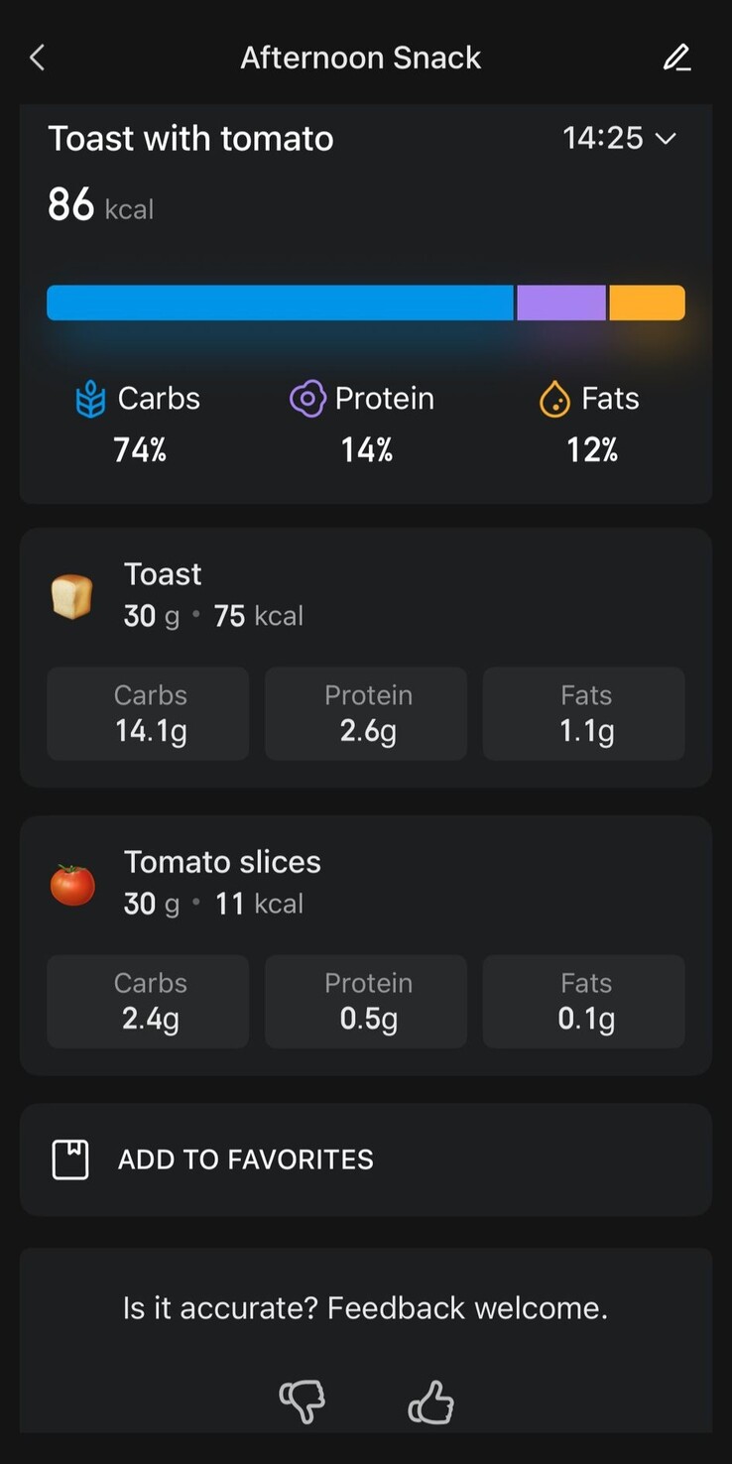Open the pencil edit icon
The height and width of the screenshot is (1464, 732).
[676, 58]
